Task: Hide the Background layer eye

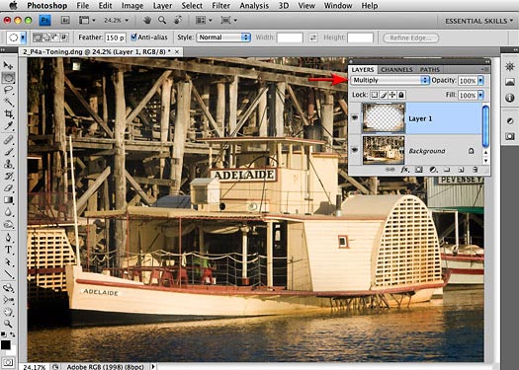Action: point(355,150)
